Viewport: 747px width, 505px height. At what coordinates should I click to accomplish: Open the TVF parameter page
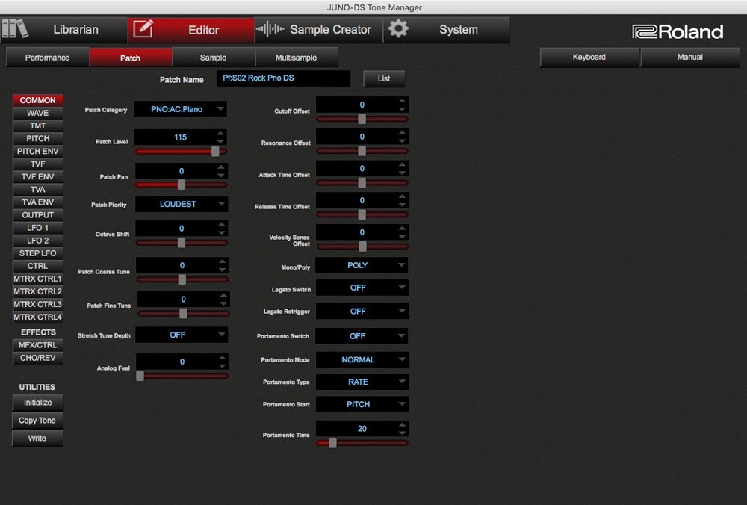37,164
